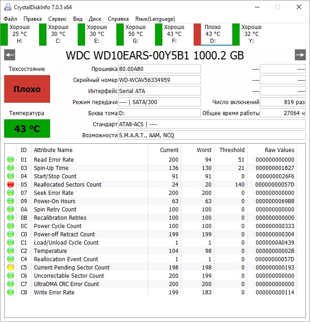Click the Current column header
The height and width of the screenshot is (322, 310).
click(165, 150)
